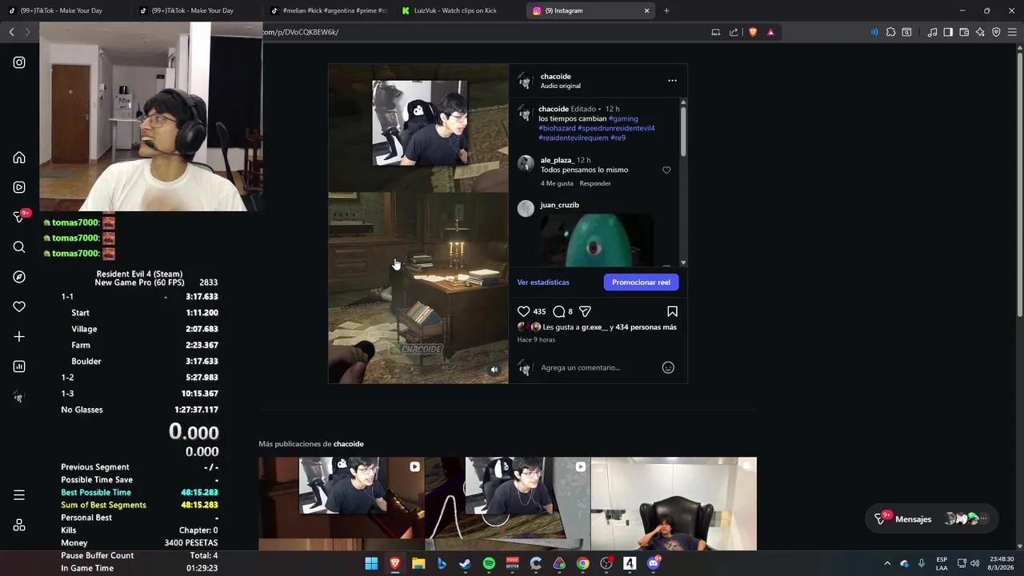Go back with the browser back arrow

tap(11, 32)
